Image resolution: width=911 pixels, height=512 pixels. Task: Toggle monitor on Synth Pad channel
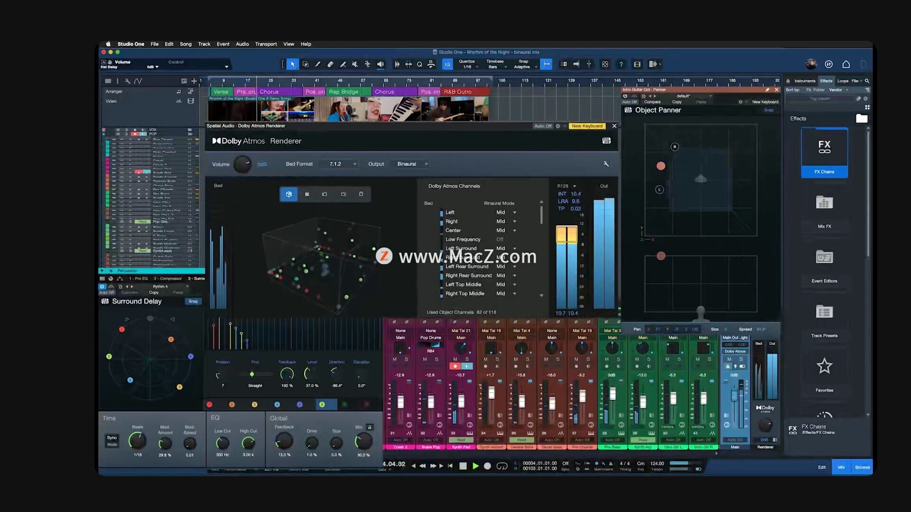pos(467,366)
